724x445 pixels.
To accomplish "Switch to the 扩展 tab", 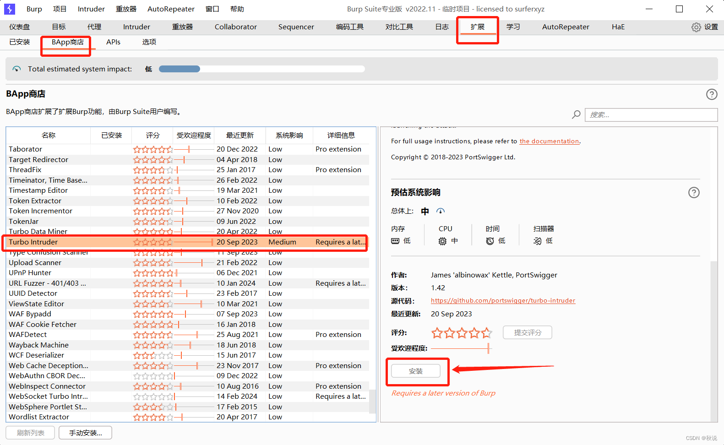I will click(x=478, y=27).
